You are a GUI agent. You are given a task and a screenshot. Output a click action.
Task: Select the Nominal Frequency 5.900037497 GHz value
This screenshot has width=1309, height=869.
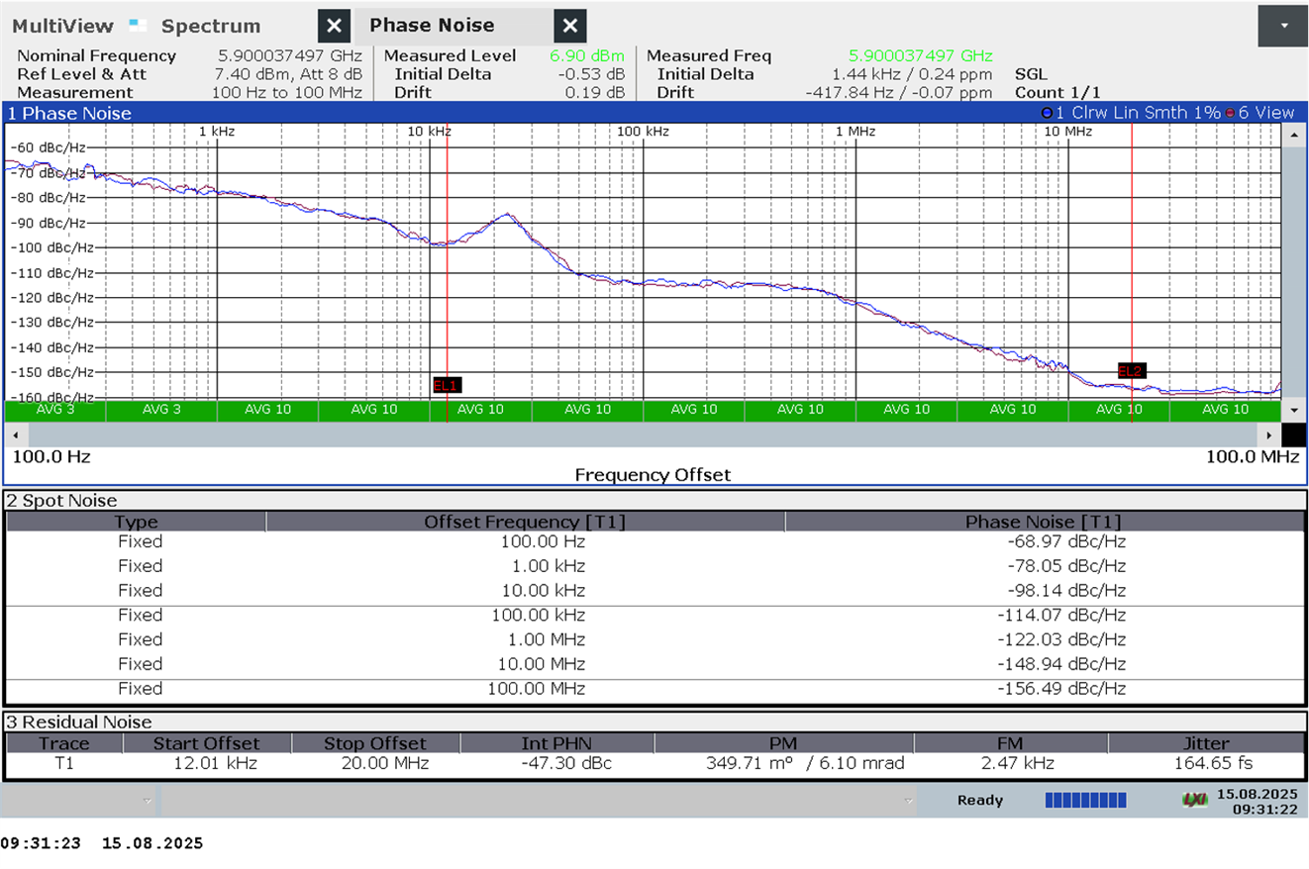coord(289,56)
